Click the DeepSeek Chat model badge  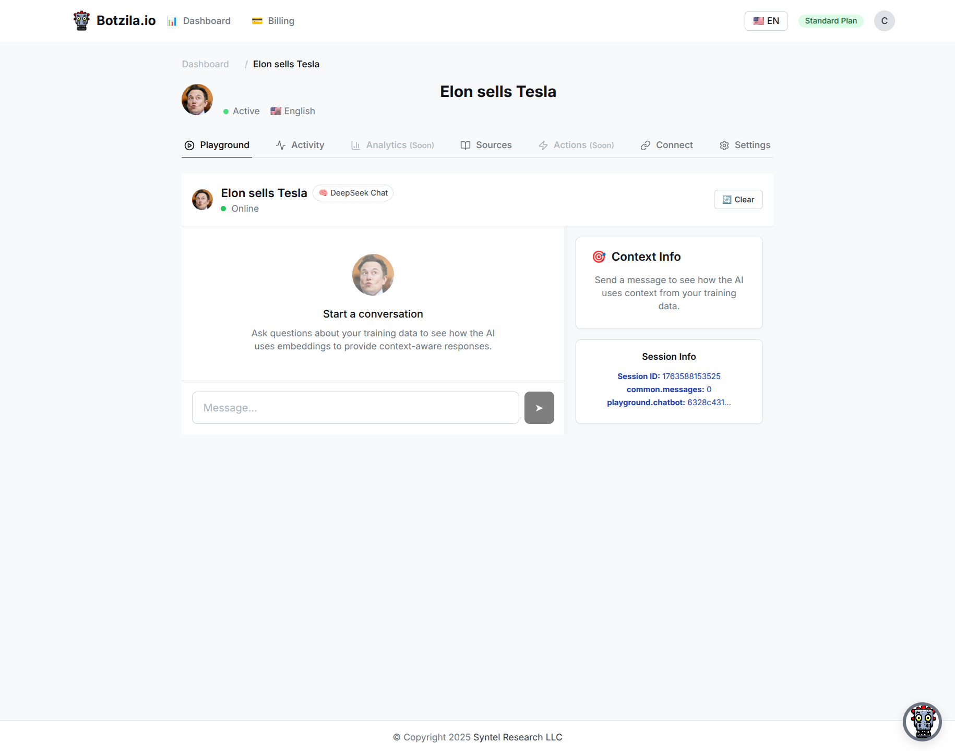click(353, 193)
